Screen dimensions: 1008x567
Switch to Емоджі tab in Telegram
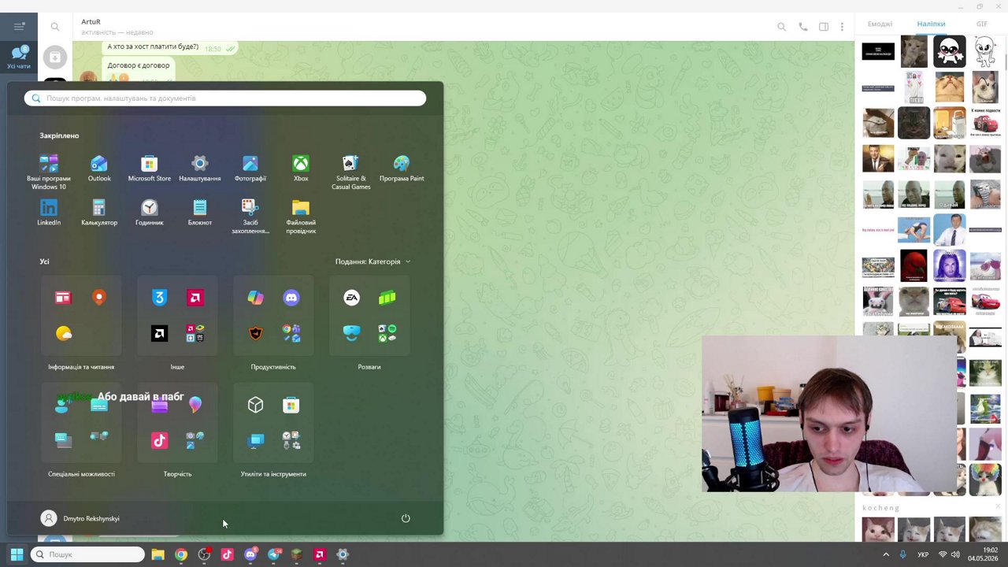(x=880, y=24)
